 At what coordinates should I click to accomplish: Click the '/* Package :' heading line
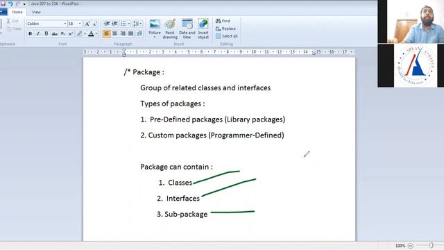tap(144, 72)
